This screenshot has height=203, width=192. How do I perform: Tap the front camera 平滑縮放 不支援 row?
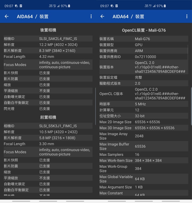tap(48, 178)
